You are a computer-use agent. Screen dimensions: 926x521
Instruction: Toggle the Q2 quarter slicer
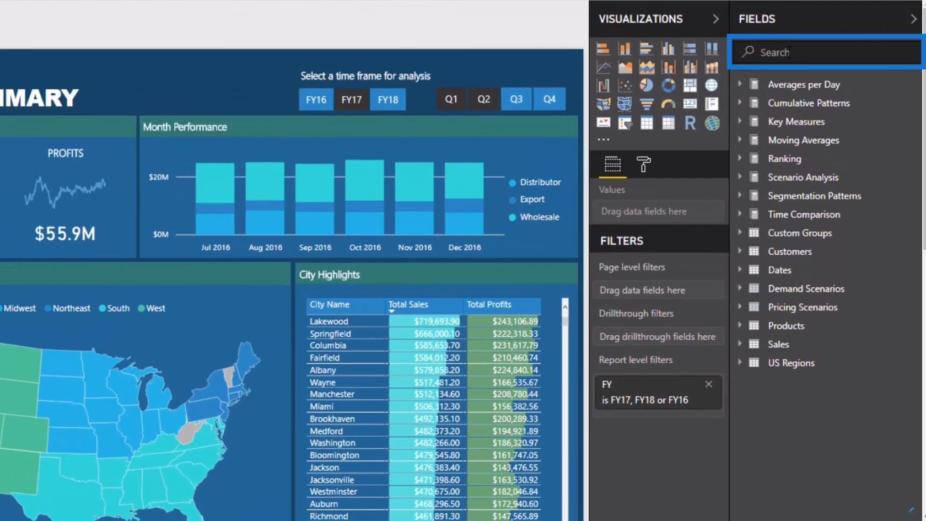[x=484, y=99]
